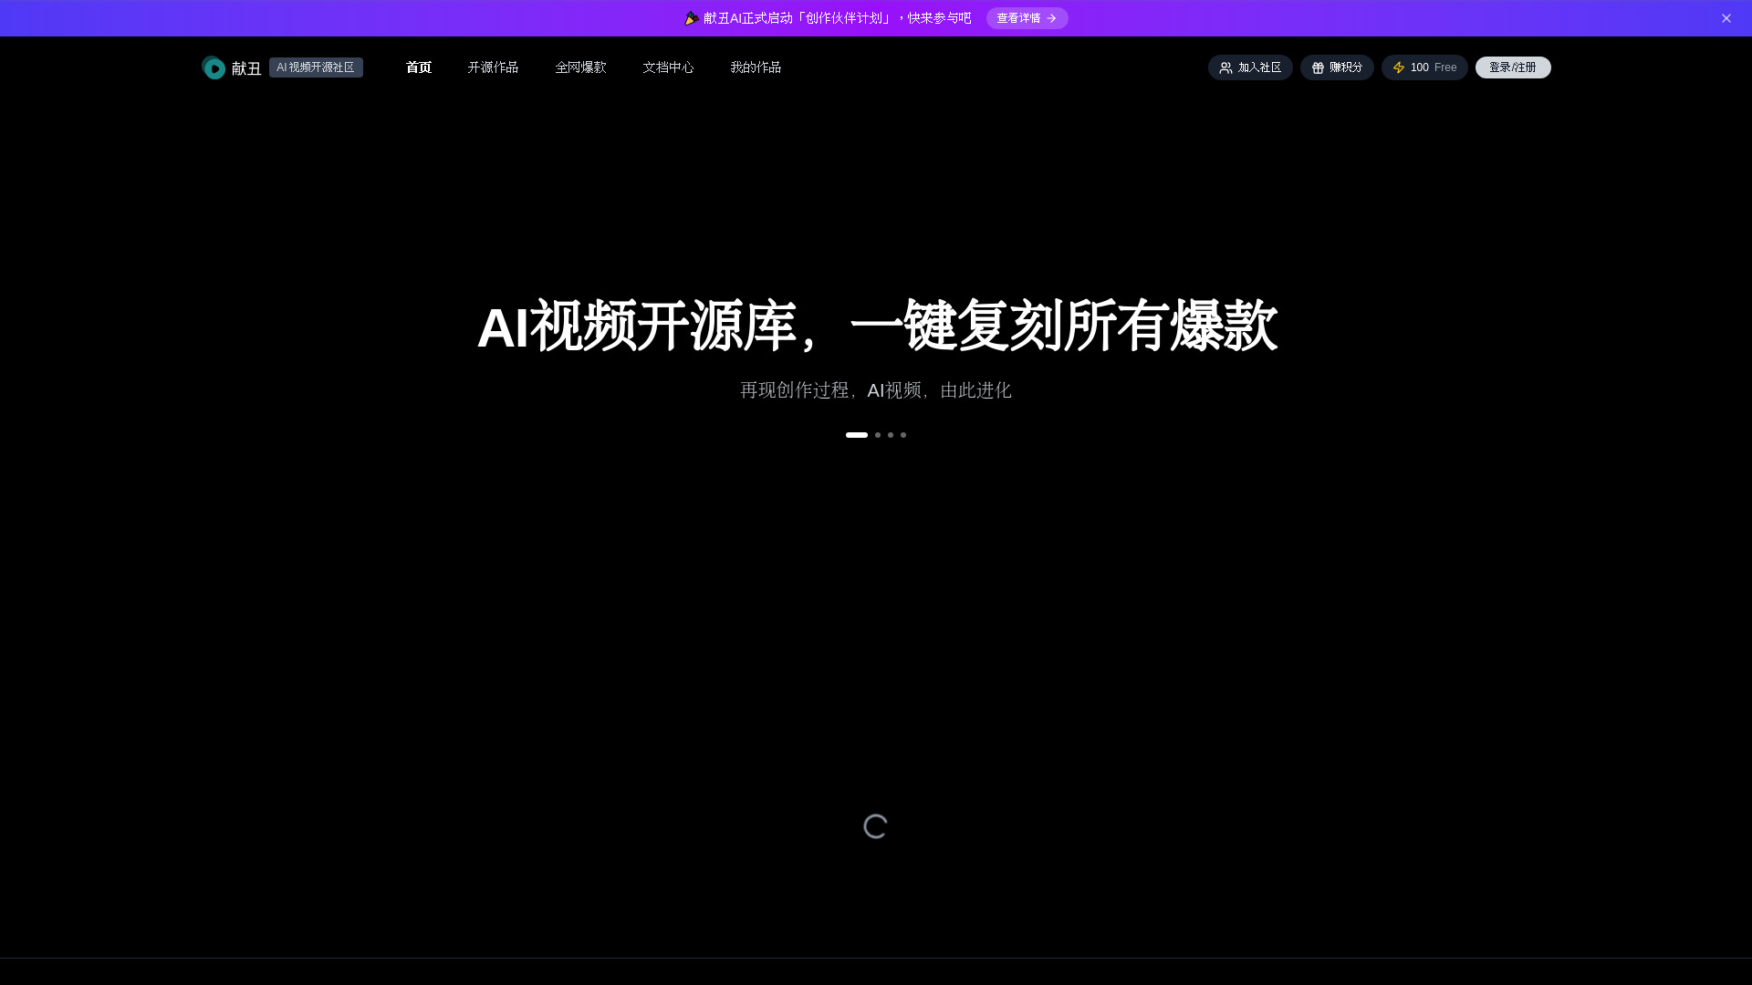Open the 首页 navigation tab
The image size is (1752, 985).
419,67
